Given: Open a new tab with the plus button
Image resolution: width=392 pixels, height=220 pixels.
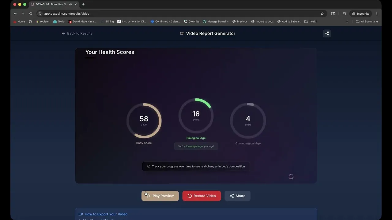Looking at the screenshot, I should [83, 4].
